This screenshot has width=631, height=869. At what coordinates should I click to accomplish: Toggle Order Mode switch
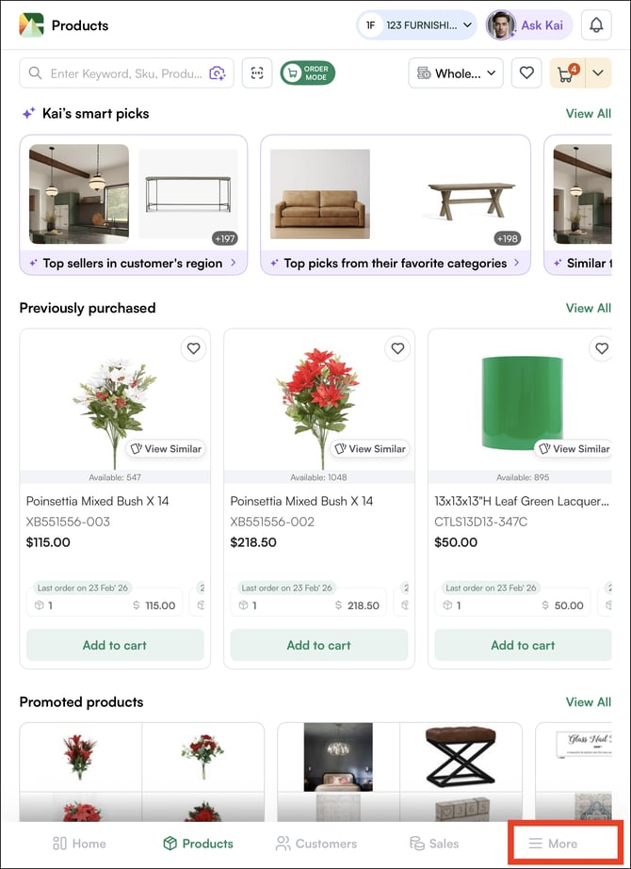(x=307, y=73)
